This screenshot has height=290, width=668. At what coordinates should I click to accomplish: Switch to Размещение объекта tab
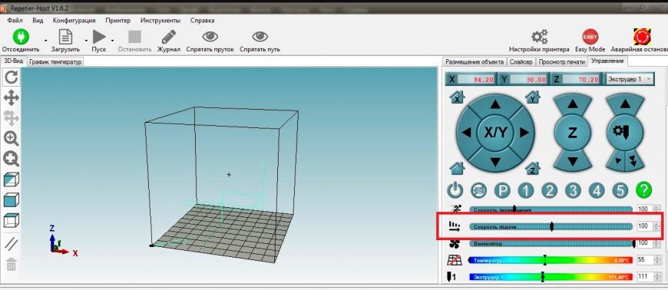[x=475, y=61]
